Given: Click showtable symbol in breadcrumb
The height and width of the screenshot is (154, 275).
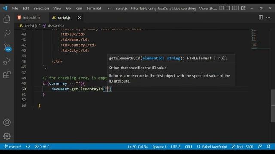Looking at the screenshot, I should pos(56,26).
